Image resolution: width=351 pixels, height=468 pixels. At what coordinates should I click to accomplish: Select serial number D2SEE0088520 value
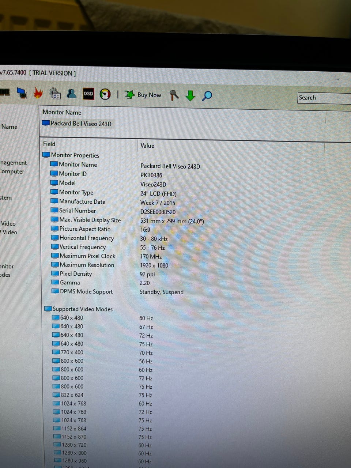(158, 212)
